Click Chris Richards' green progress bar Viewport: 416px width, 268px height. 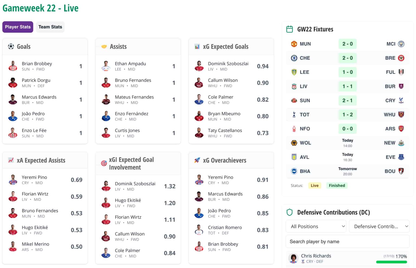(391, 262)
